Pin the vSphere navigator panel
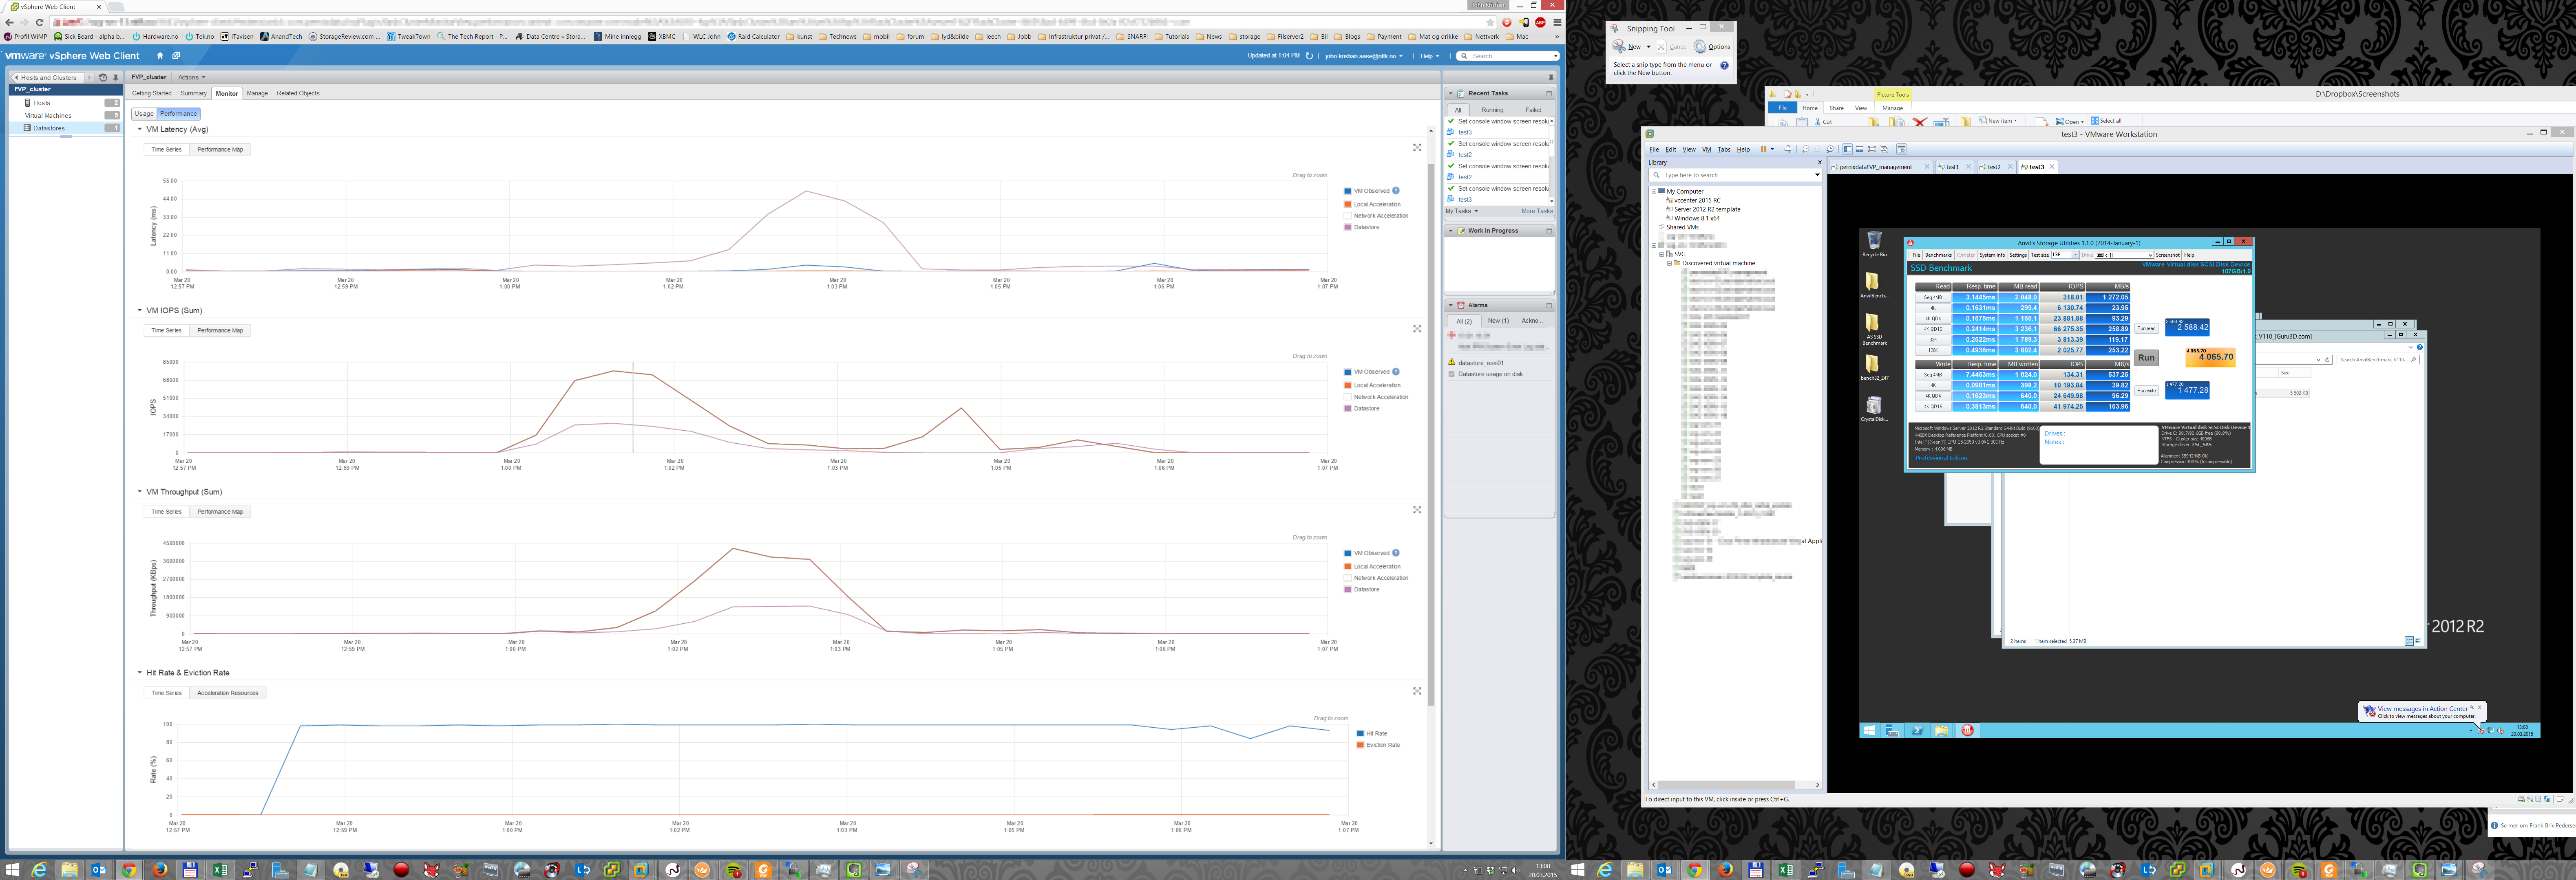 click(x=116, y=77)
